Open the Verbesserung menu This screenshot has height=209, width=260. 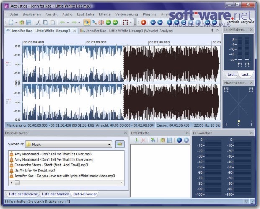click(126, 14)
